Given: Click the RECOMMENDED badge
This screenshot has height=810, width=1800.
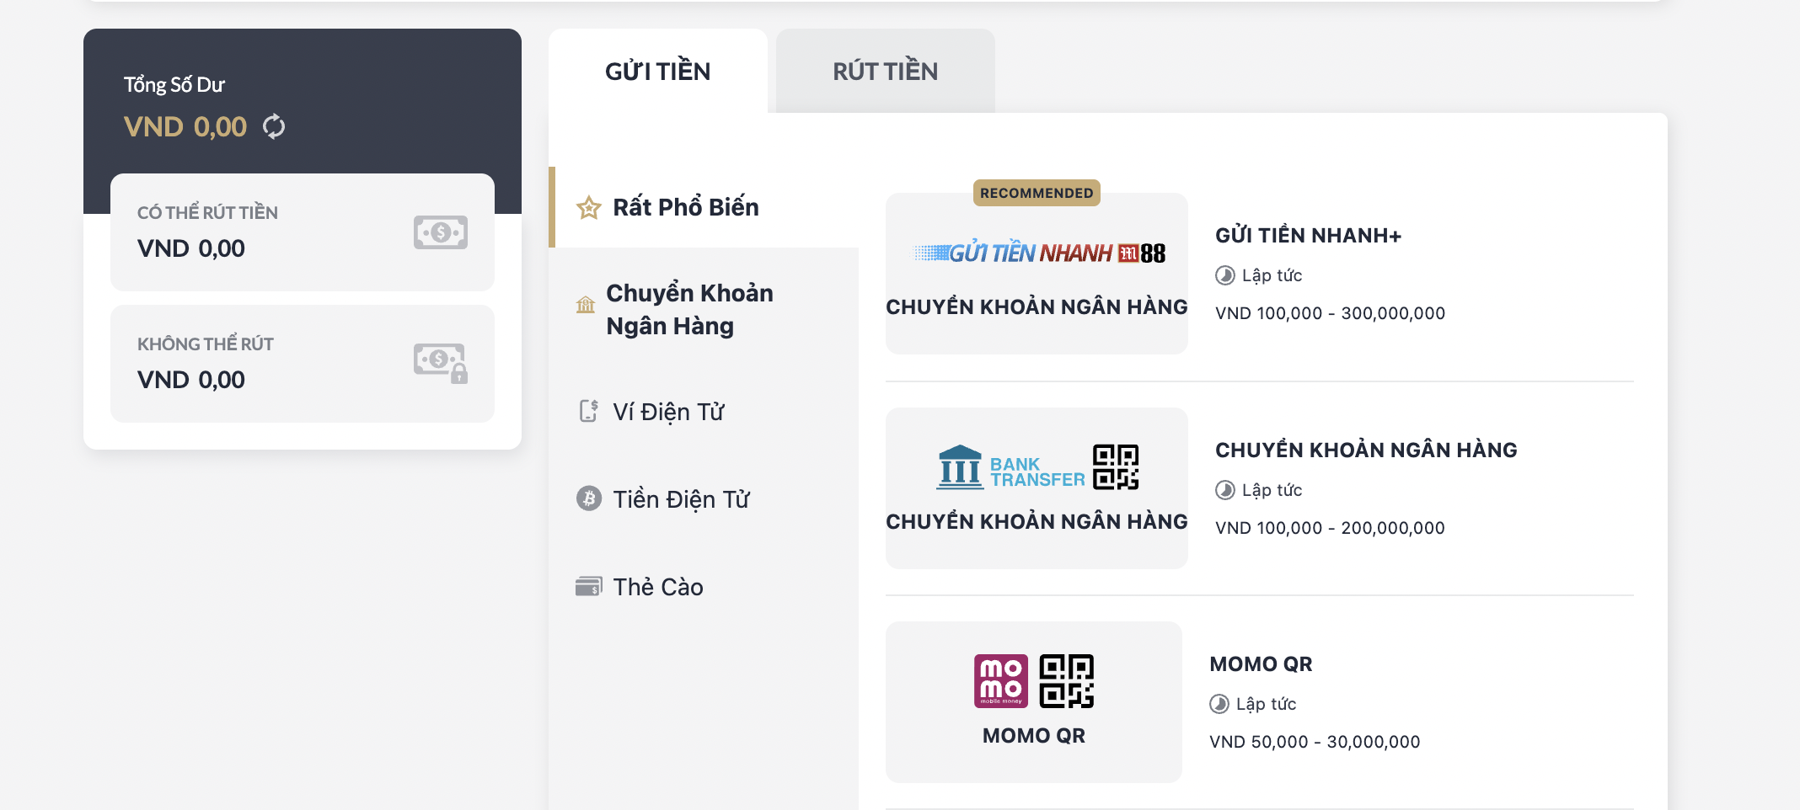Looking at the screenshot, I should coord(1037,193).
